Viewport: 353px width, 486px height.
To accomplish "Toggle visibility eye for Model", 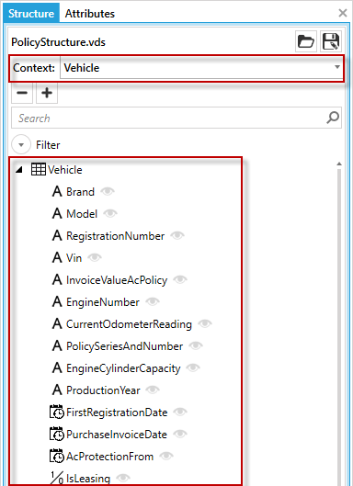I will 110,213.
